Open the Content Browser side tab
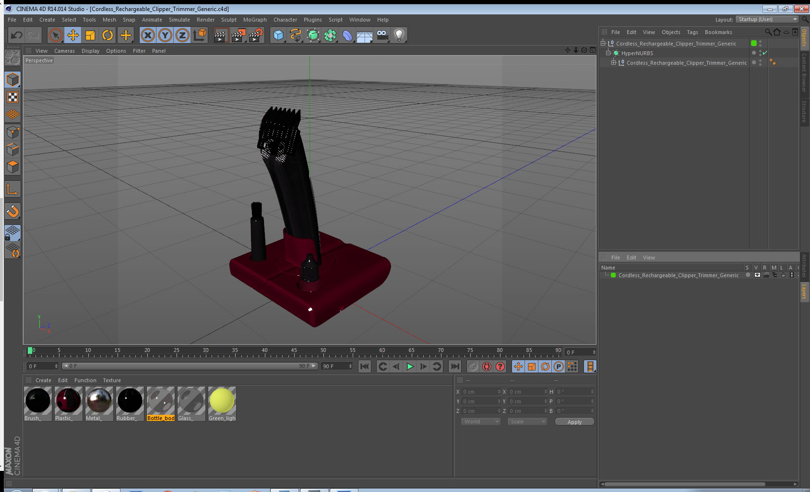Viewport: 810px width, 492px height. click(x=804, y=72)
